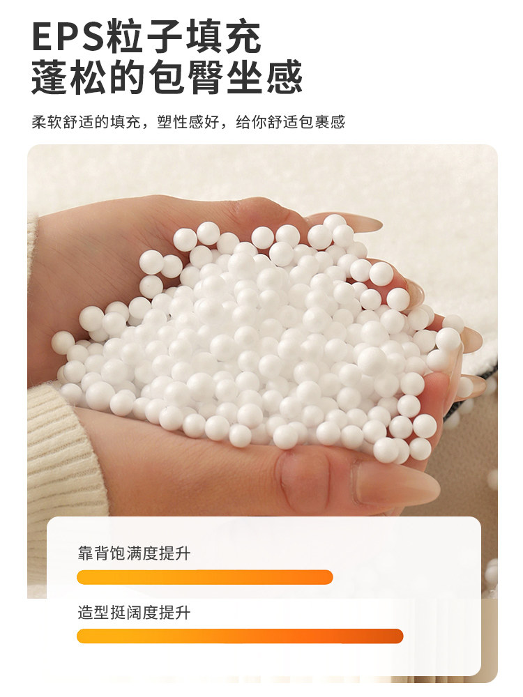Click the 靠背饱满度提升 label

coord(134,553)
